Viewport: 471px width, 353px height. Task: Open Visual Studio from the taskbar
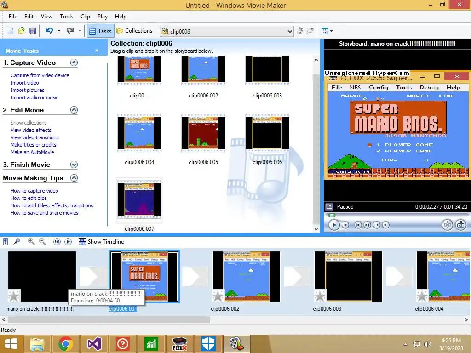pyautogui.click(x=94, y=344)
